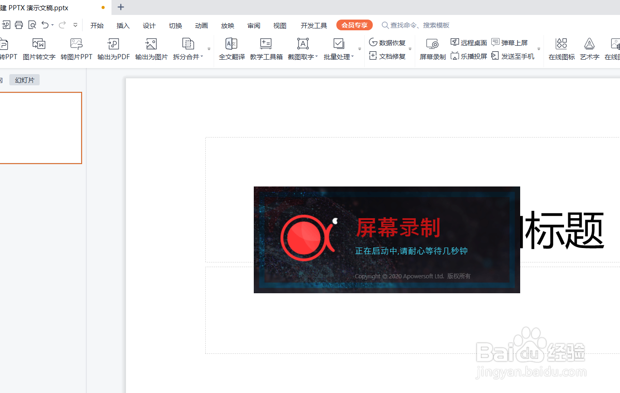
Task: Switch to the 设计 tab
Action: coord(149,26)
